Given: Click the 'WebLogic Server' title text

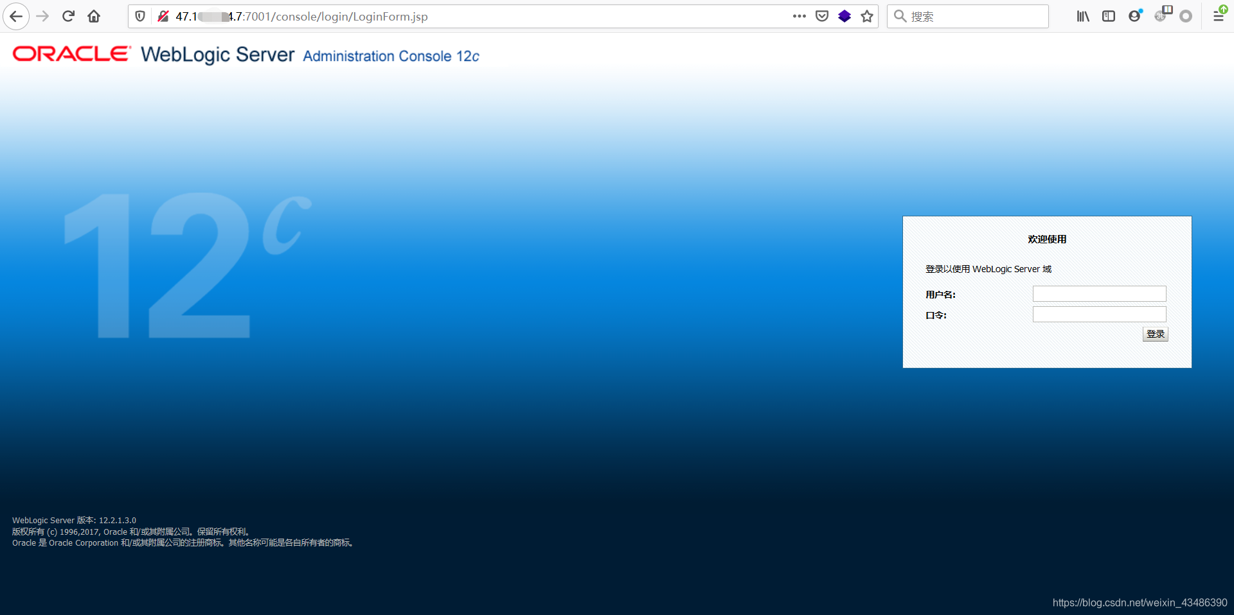Looking at the screenshot, I should (x=218, y=55).
